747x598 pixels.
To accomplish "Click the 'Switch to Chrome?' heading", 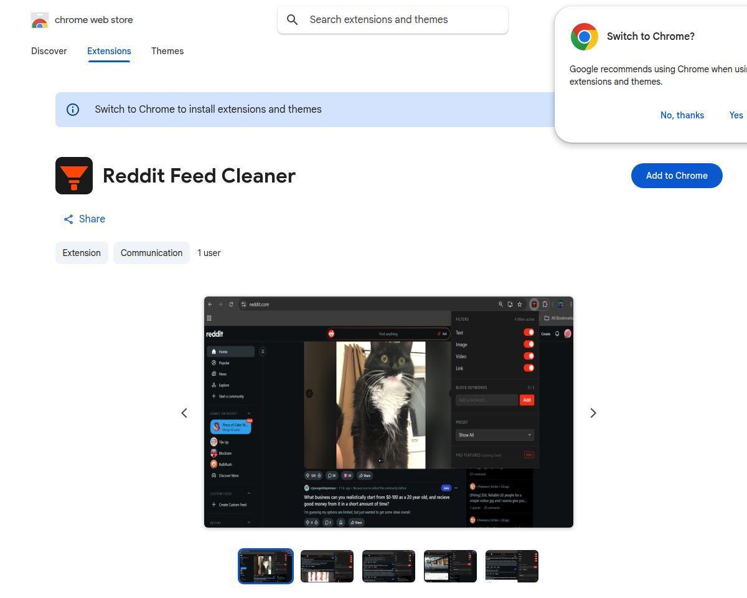I will [x=651, y=36].
